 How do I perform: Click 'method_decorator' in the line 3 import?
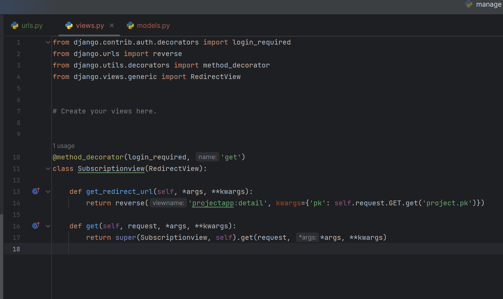pyautogui.click(x=237, y=65)
